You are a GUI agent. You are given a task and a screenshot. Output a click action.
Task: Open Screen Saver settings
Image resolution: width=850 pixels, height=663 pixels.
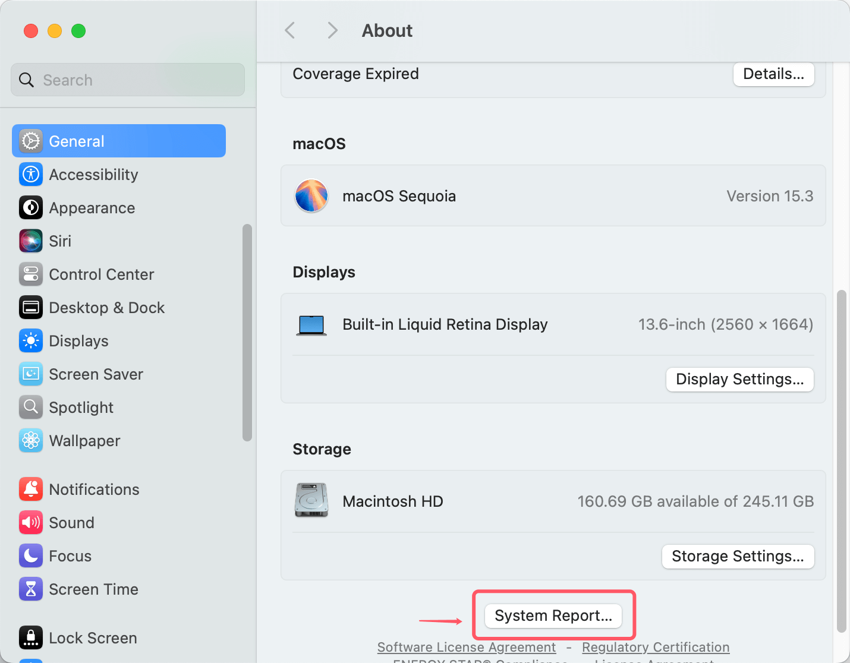coord(31,374)
